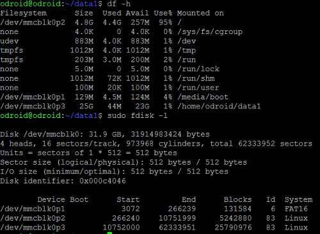Screen dimensions: 320x234
Task: Click 'FAT16' system type
Action: click(x=296, y=209)
